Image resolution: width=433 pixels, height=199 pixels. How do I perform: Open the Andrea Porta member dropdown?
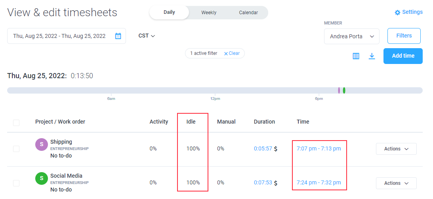click(351, 36)
